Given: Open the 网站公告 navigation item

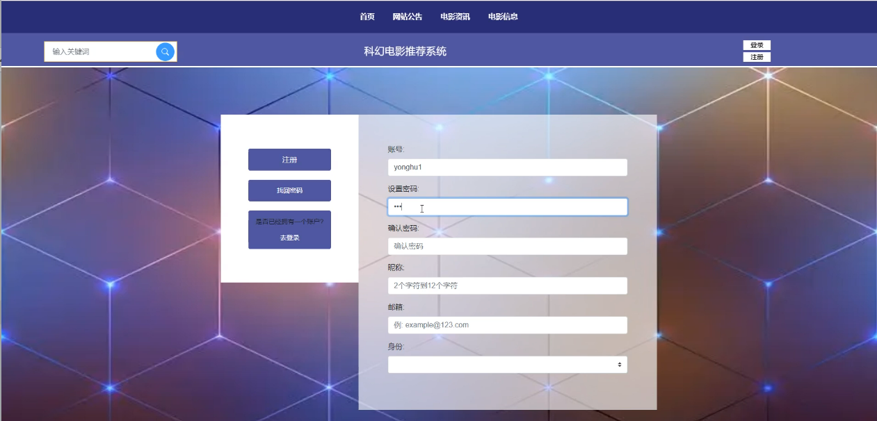Looking at the screenshot, I should pos(408,17).
